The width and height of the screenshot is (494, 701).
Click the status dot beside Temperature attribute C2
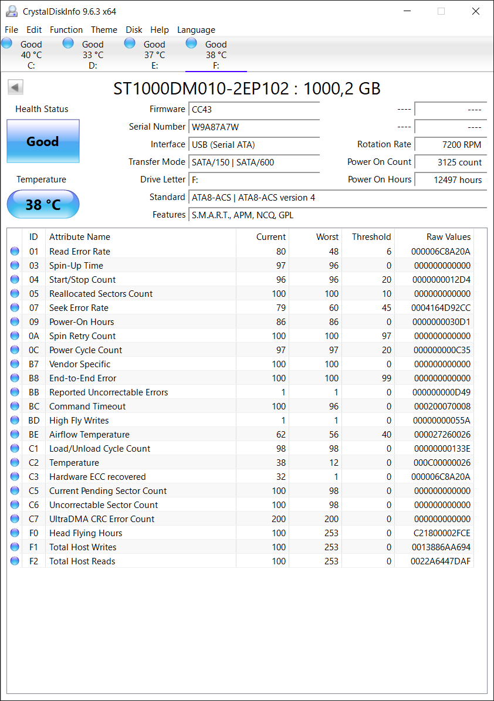(x=14, y=462)
